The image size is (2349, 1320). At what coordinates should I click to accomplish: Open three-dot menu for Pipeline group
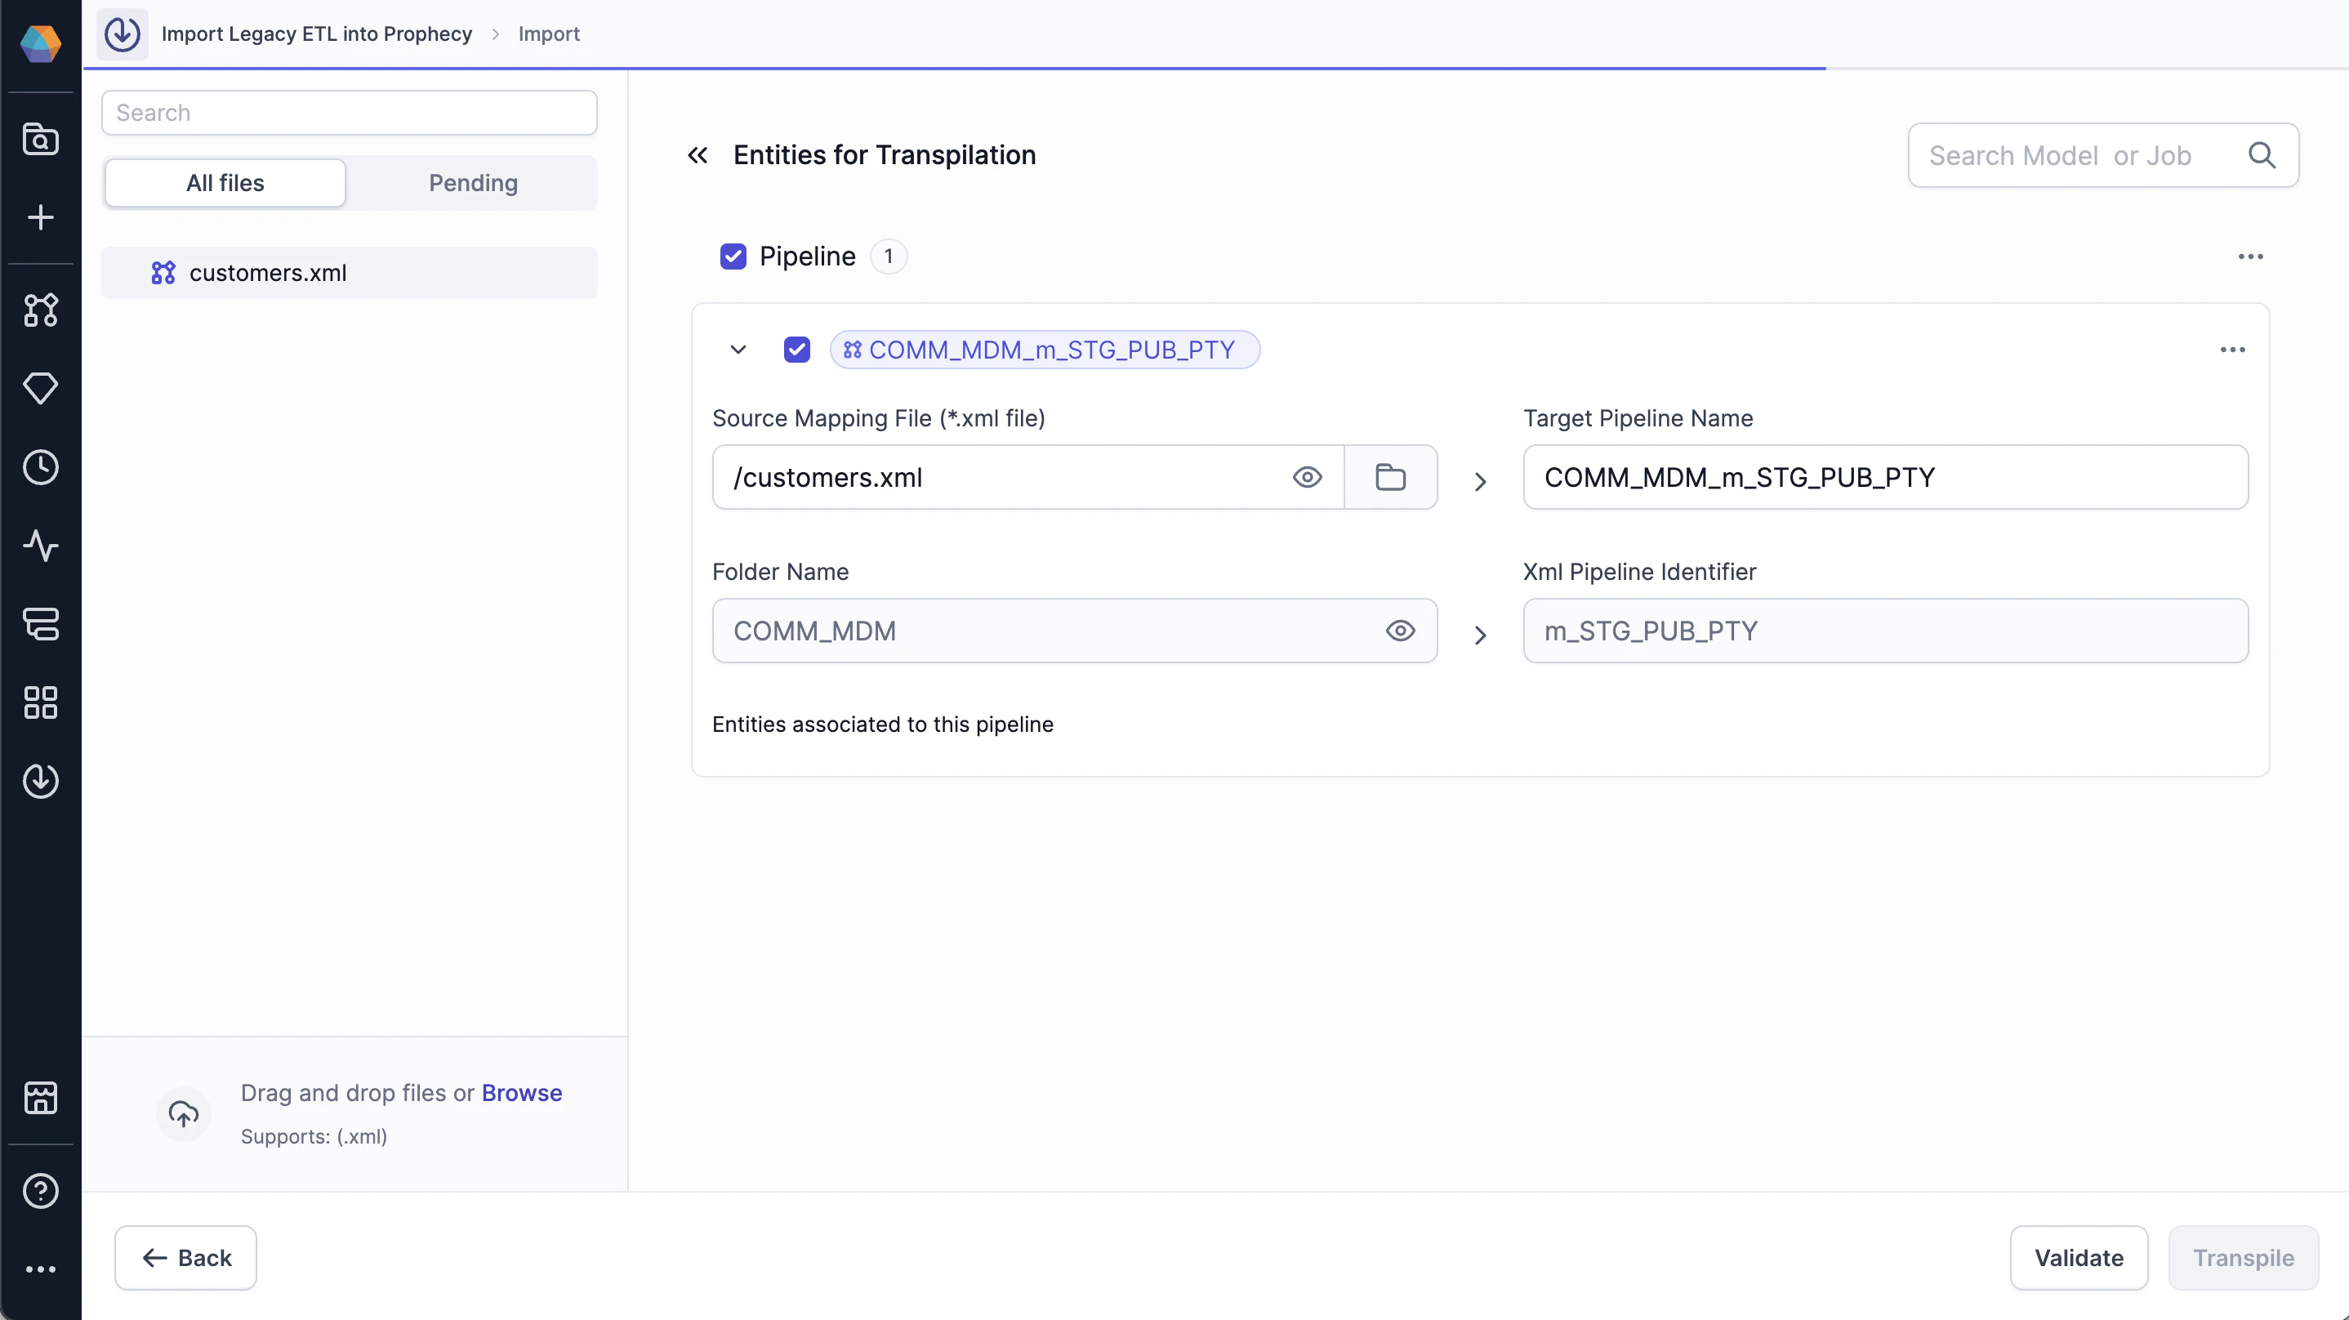point(2249,256)
